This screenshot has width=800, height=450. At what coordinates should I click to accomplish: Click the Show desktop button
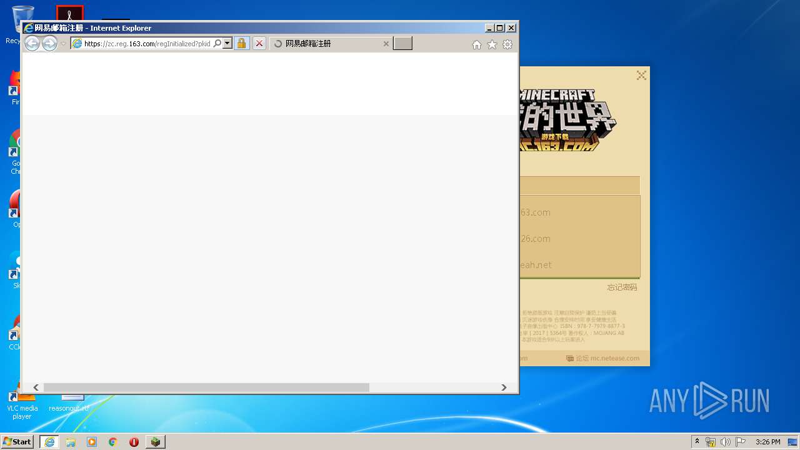pos(792,442)
